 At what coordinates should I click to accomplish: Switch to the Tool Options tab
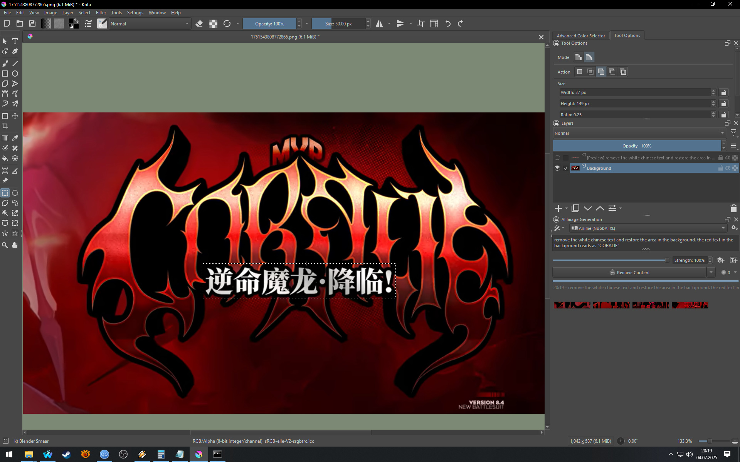[627, 35]
